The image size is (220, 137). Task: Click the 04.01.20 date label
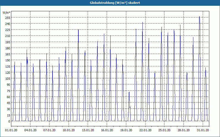(30, 130)
